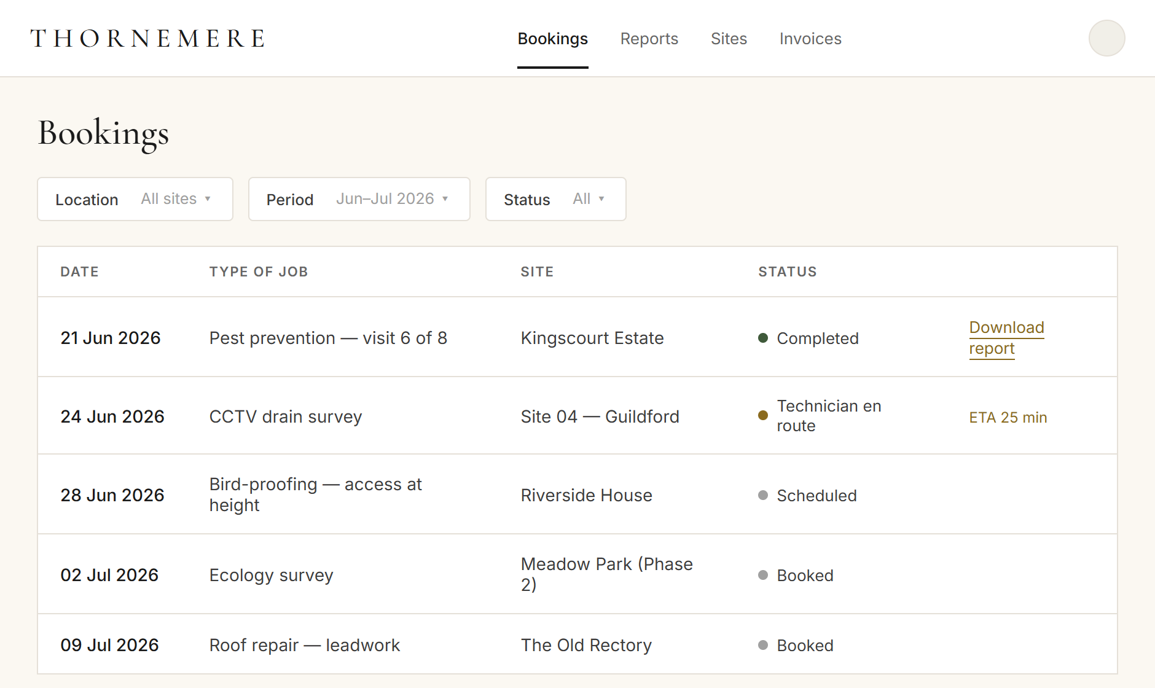Select the ETA 25 min label
Screen dimensions: 1155x688
tap(1008, 417)
